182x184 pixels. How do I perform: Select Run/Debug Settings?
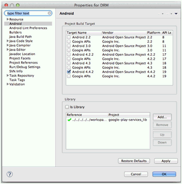[x=25, y=67]
